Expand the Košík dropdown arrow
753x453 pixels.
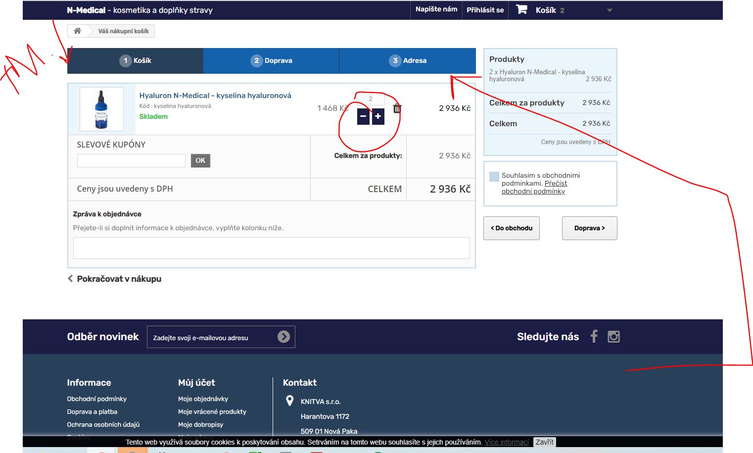[x=610, y=10]
